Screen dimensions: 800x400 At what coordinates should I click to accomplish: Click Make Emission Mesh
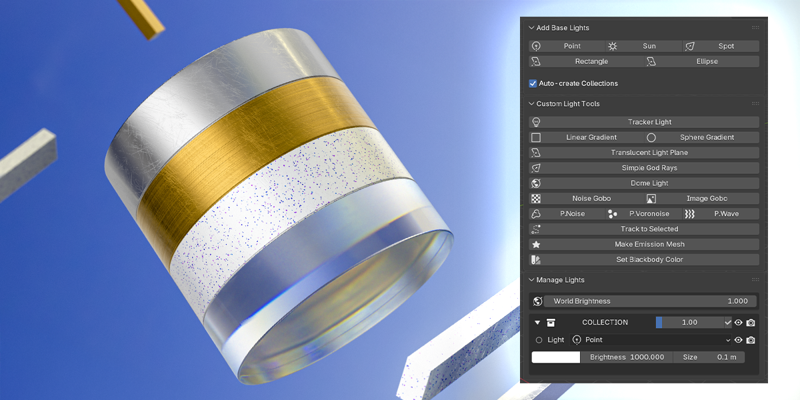click(644, 245)
